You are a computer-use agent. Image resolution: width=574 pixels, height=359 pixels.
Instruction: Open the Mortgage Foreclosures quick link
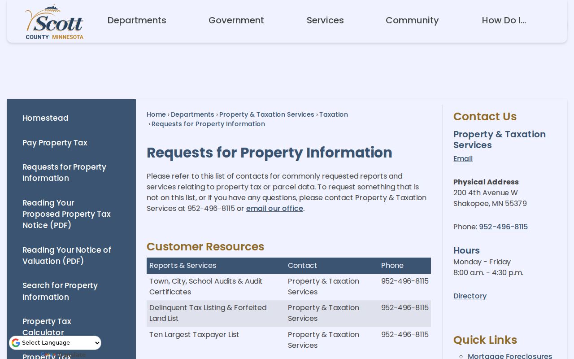[x=510, y=356]
